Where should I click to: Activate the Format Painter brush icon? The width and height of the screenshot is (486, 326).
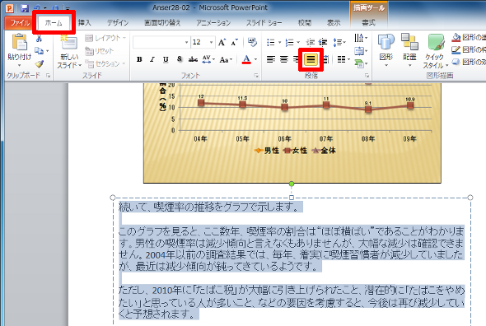point(39,64)
